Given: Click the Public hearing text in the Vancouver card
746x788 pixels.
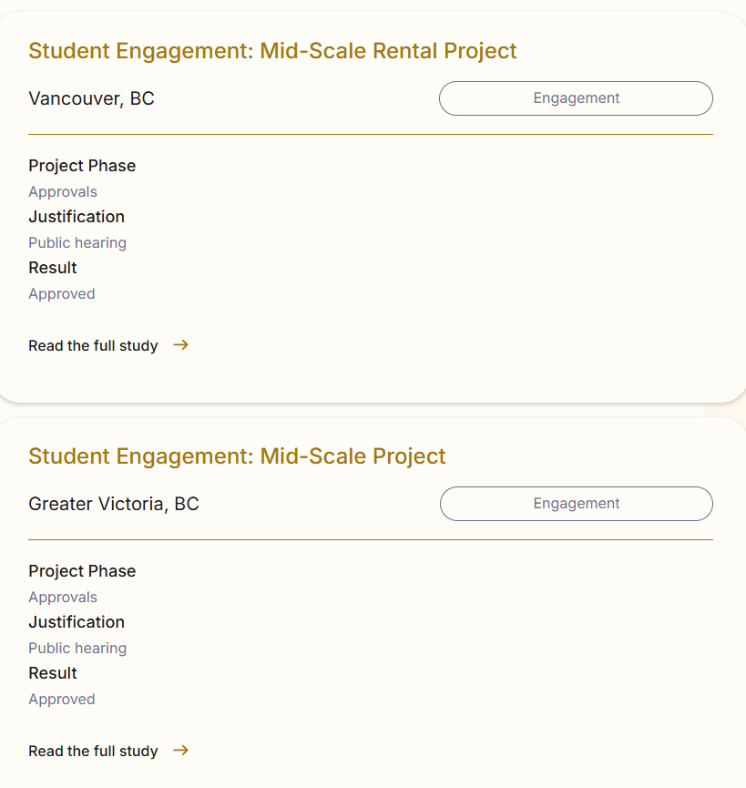Looking at the screenshot, I should point(77,243).
